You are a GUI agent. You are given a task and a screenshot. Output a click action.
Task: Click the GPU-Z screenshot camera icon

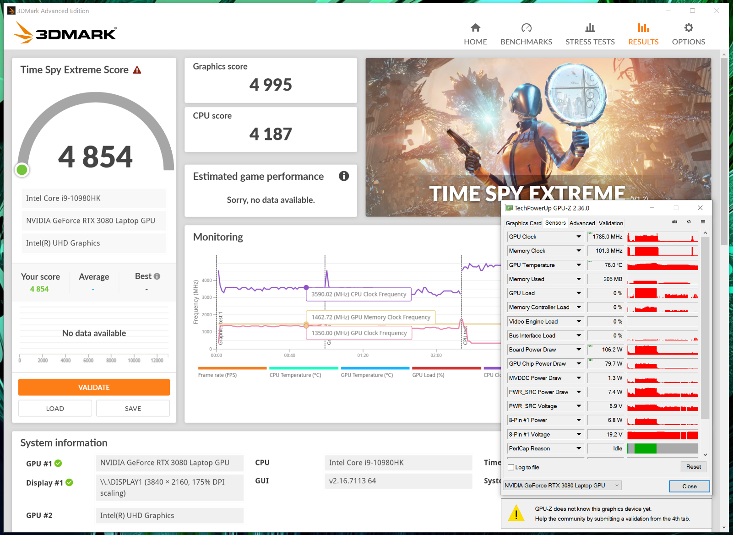point(674,222)
